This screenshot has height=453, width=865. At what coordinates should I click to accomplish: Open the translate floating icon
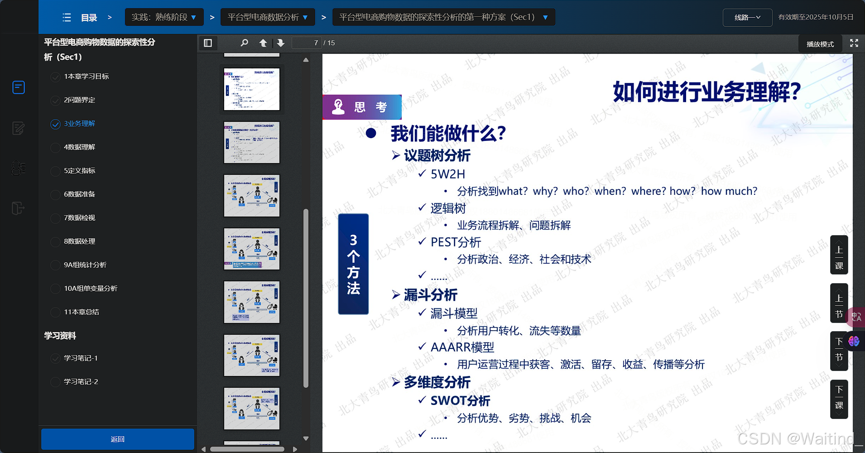tap(856, 317)
